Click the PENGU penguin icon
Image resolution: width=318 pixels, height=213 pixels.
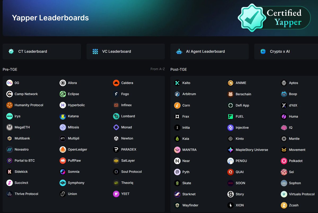coord(231,161)
